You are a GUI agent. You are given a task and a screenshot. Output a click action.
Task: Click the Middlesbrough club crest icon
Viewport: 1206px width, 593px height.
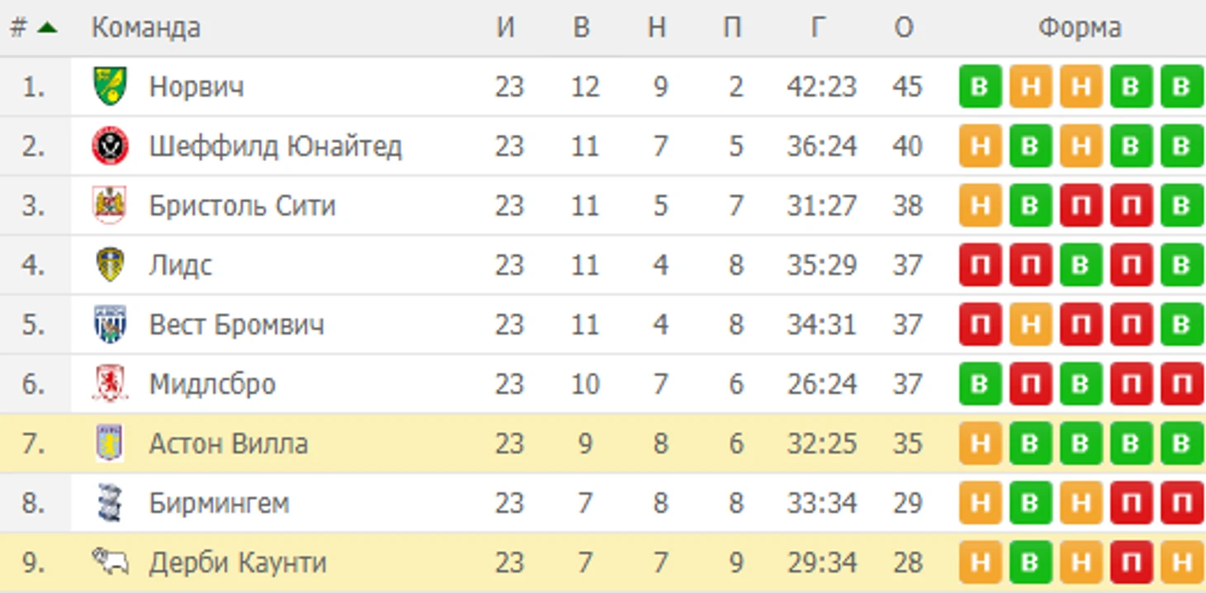[x=110, y=384]
